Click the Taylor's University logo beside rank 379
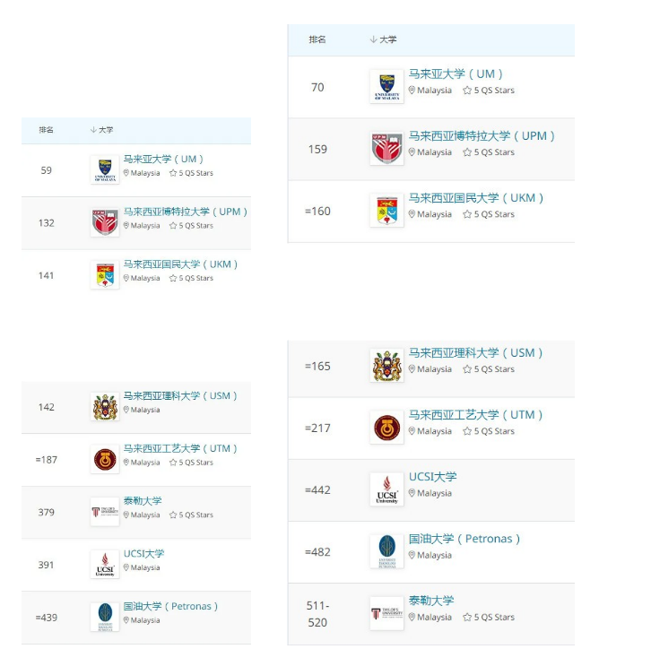 pos(105,512)
